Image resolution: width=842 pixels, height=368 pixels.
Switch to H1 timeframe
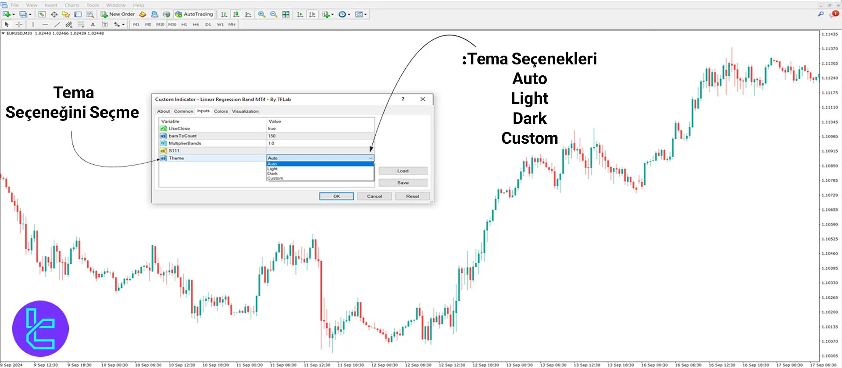click(184, 25)
